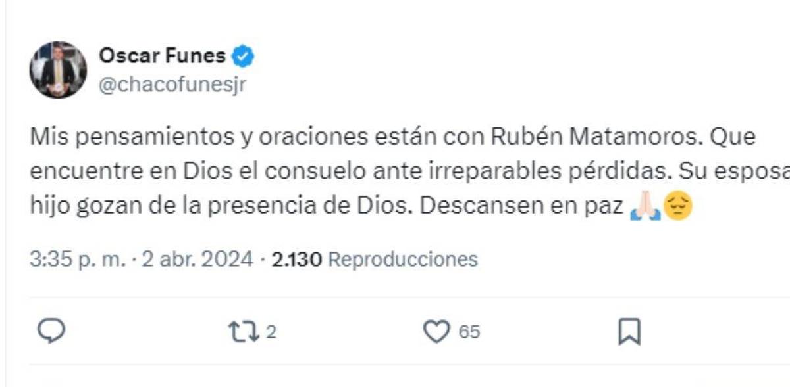This screenshot has height=387, width=790.
Task: Select the display name Oscar Funes
Action: (x=165, y=56)
